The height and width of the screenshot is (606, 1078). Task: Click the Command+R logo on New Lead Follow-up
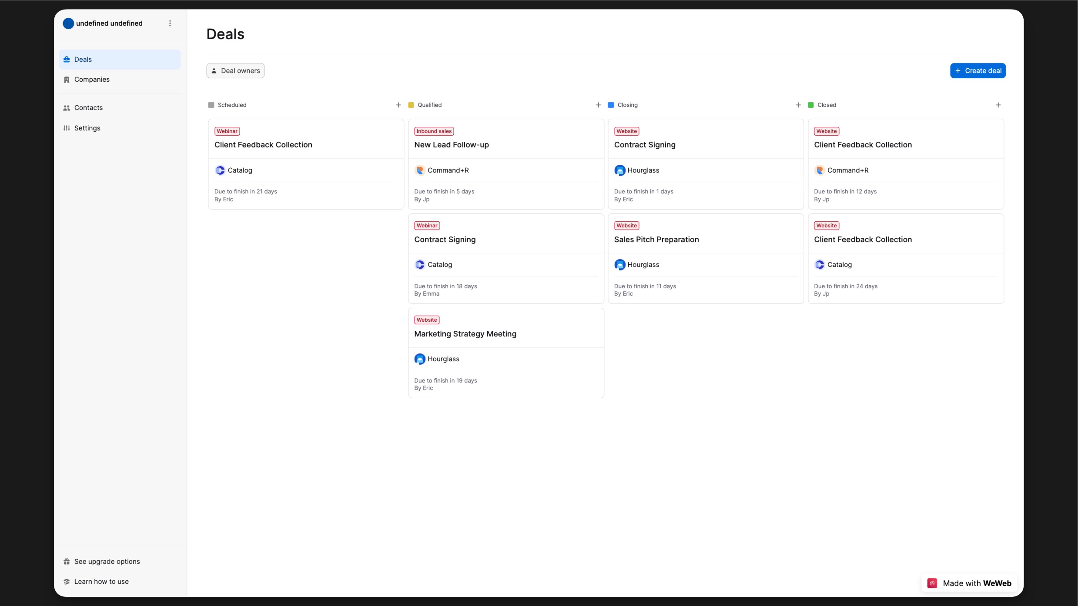[x=420, y=170]
